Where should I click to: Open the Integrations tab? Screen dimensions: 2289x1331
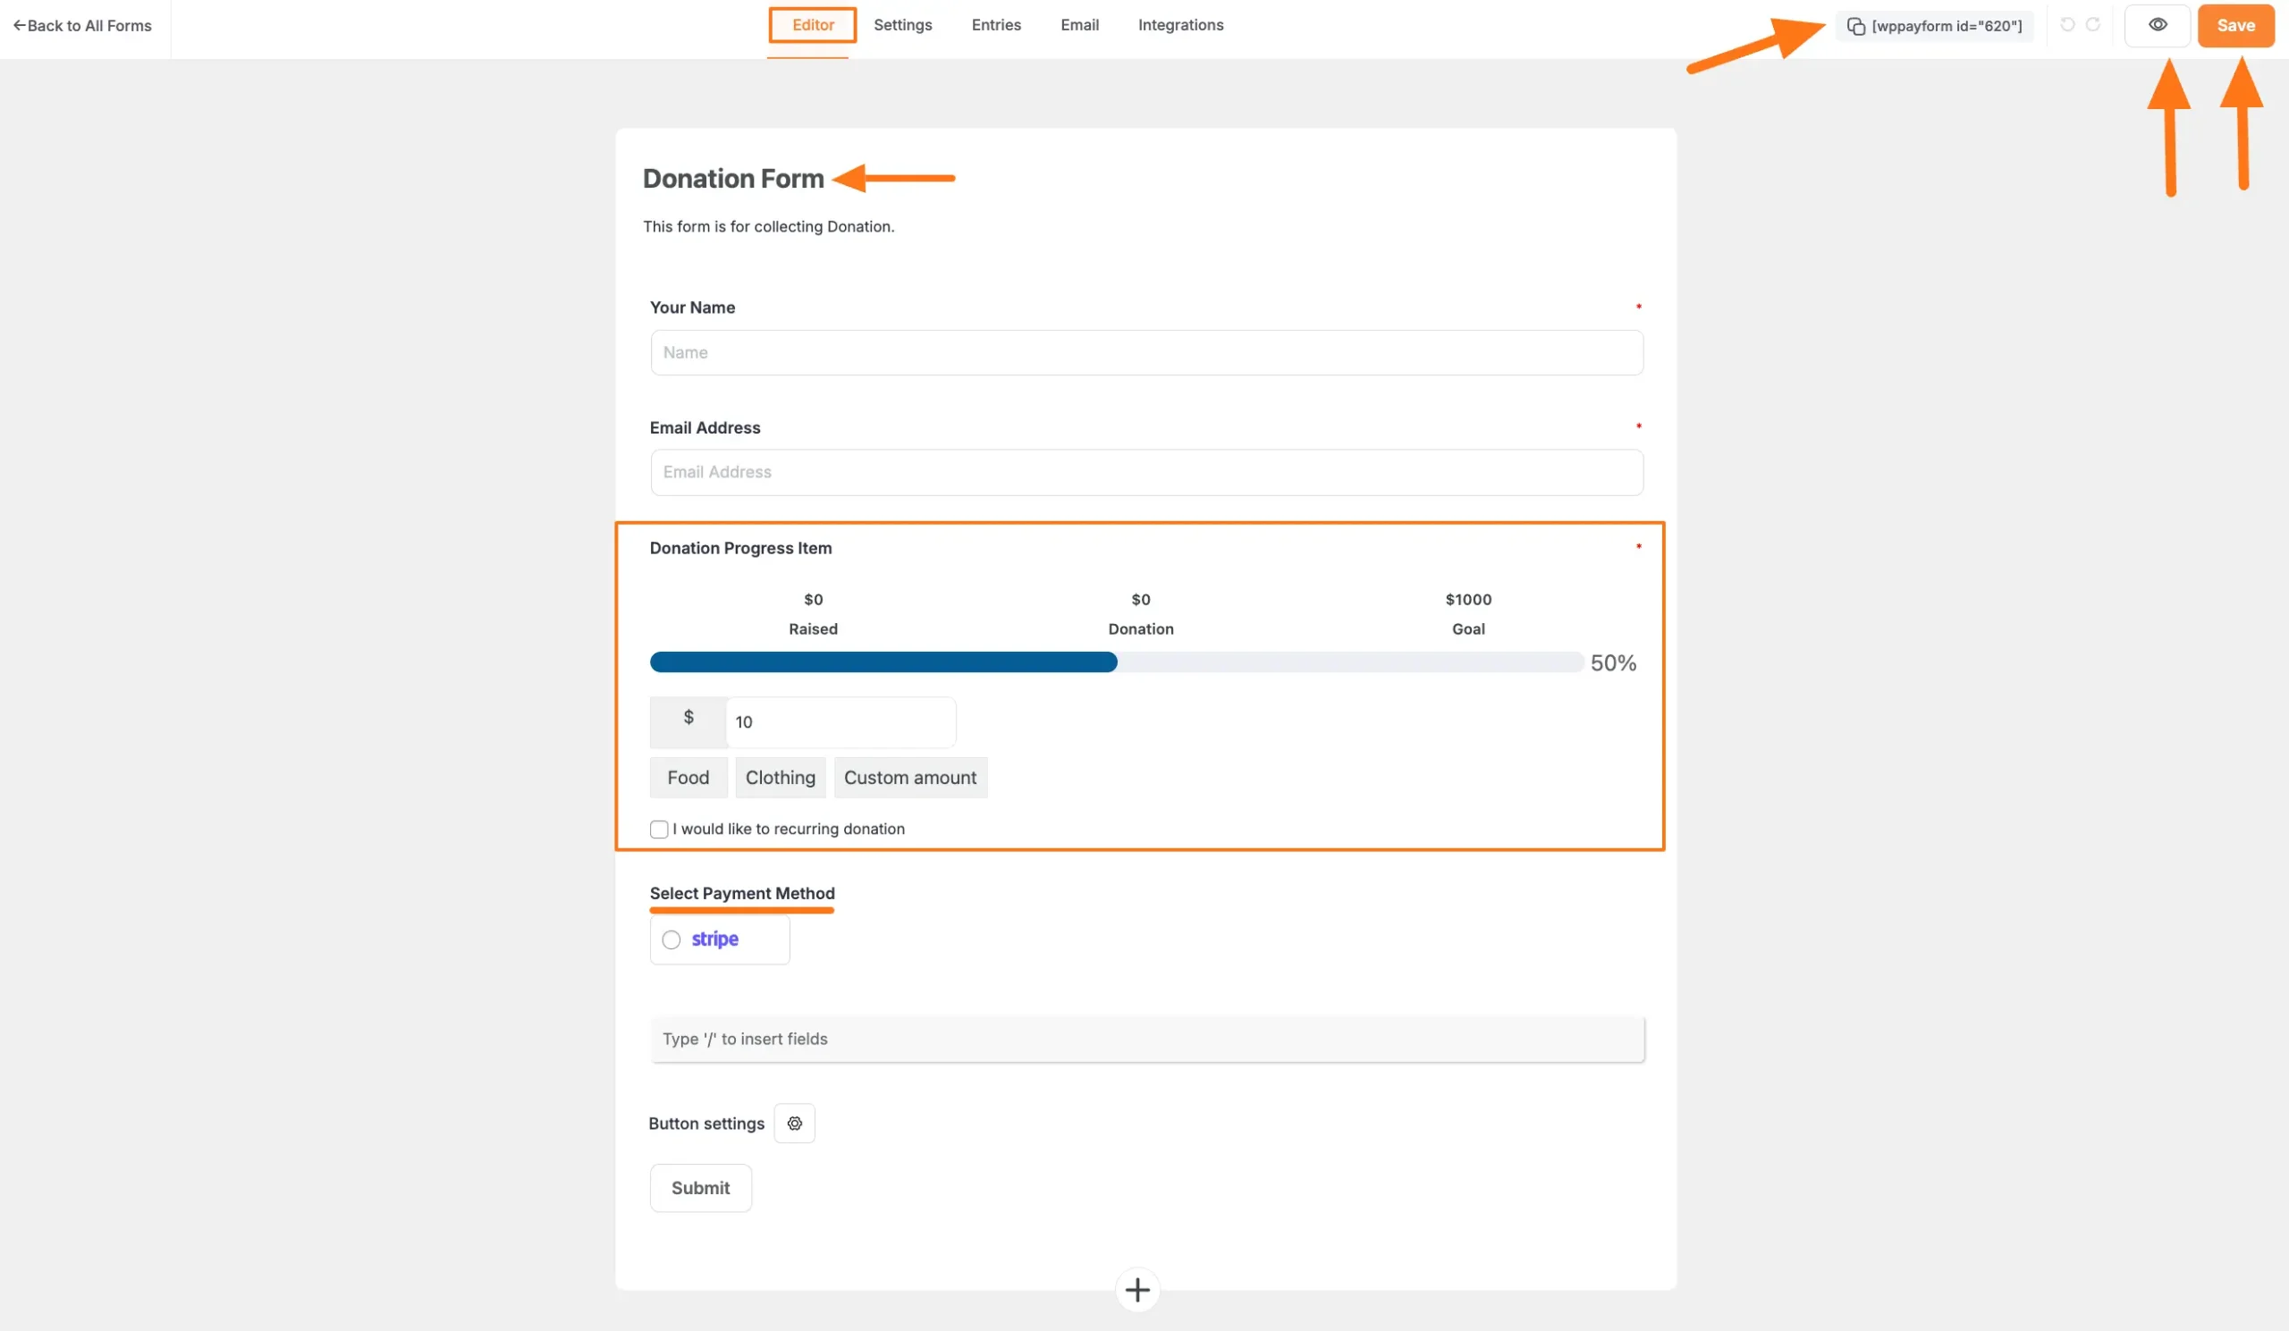1180,25
